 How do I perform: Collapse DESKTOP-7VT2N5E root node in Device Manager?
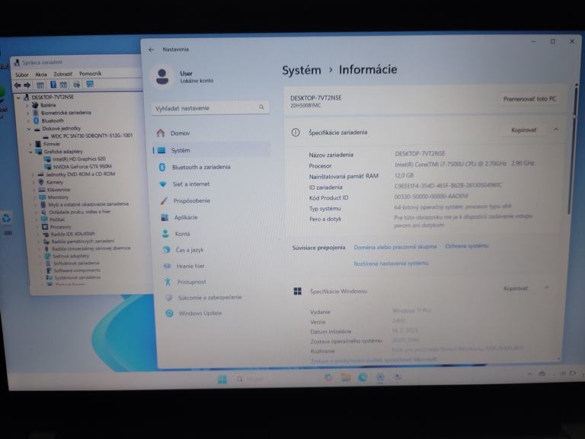click(x=18, y=98)
